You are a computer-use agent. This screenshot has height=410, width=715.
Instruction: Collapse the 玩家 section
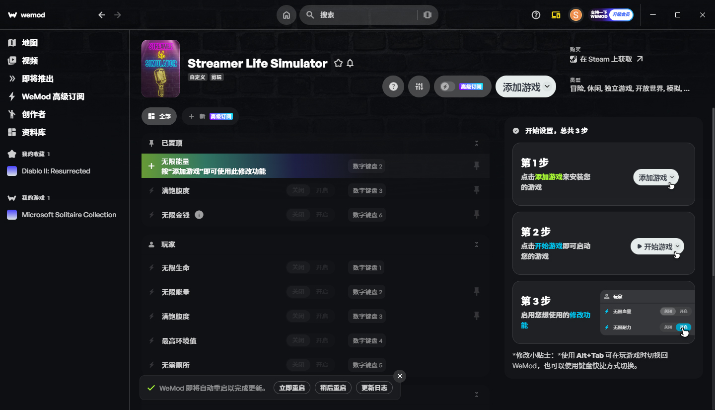[x=477, y=245]
